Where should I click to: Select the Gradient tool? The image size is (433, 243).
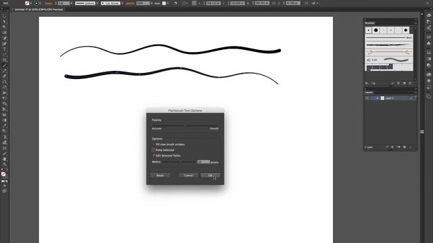click(x=5, y=120)
